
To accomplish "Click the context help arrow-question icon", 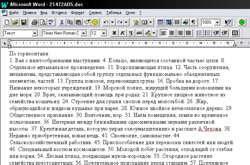I will click(x=228, y=22).
